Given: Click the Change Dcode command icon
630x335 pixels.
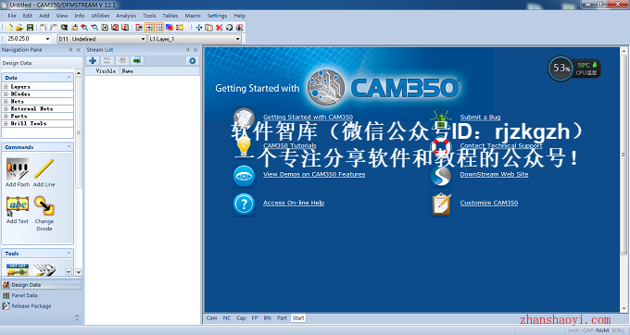Looking at the screenshot, I should [44, 205].
